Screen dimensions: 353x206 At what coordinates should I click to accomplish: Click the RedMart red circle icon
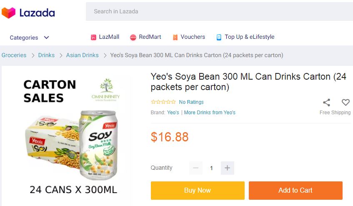[x=133, y=37]
